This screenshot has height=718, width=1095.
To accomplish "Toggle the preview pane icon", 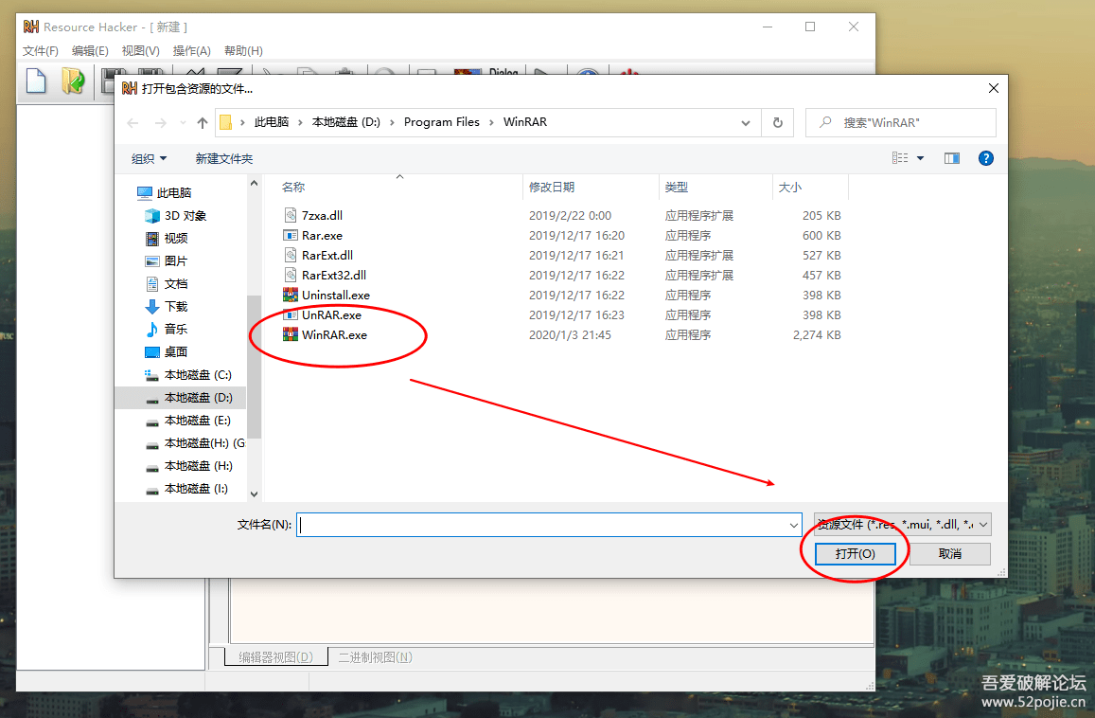I will pos(952,158).
